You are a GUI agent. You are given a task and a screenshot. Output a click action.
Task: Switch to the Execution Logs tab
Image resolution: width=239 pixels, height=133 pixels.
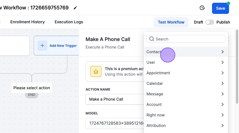[x=69, y=22]
